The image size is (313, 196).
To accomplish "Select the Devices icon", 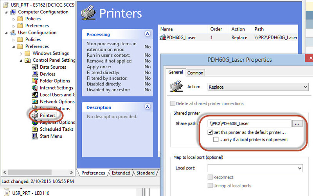I will point(35,74).
